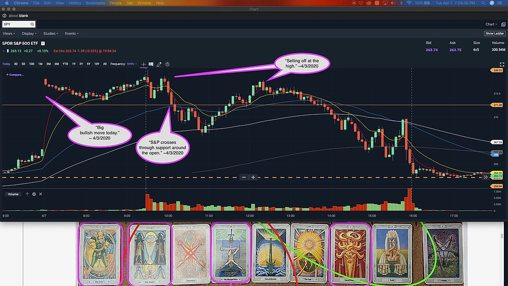Jump to latest data with double-arrow icon
This screenshot has width=508, height=286.
click(485, 177)
